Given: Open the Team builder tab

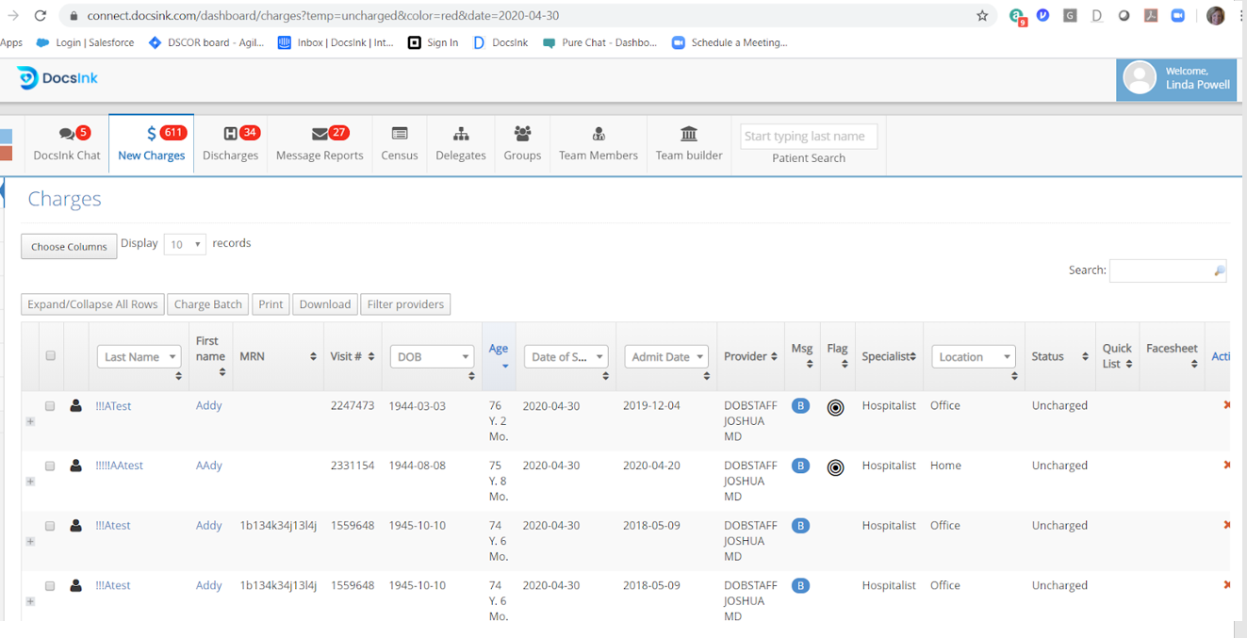Looking at the screenshot, I should (x=689, y=143).
